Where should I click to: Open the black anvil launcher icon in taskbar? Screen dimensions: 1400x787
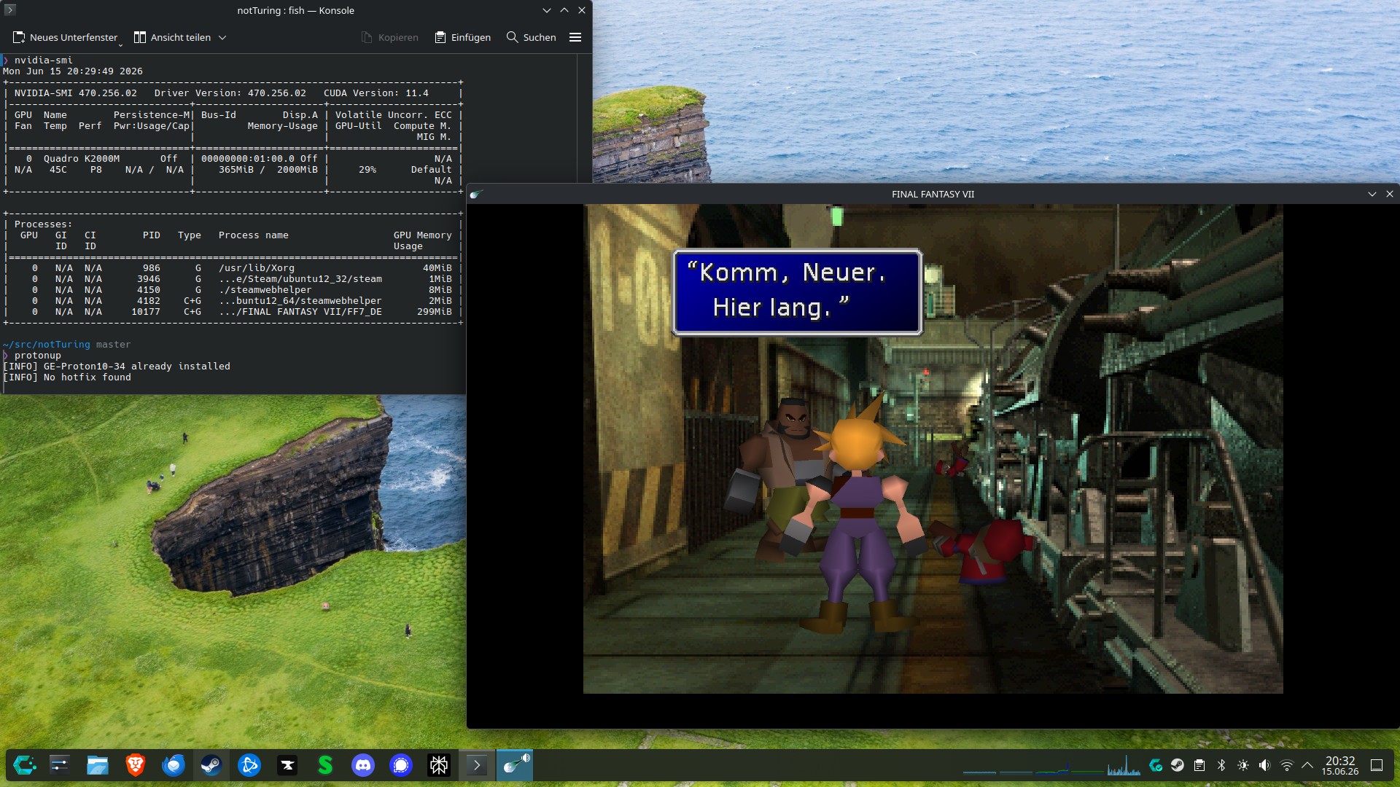click(287, 765)
